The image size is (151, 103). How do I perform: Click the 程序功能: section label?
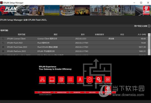(4, 30)
